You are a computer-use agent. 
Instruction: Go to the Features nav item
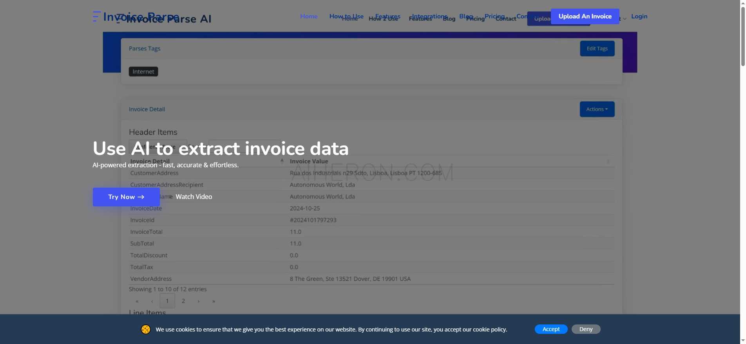coord(388,16)
